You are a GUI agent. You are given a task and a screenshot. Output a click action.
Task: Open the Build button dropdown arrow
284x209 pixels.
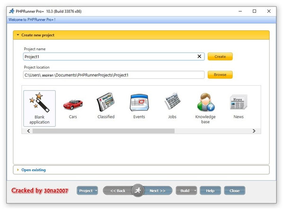pyautogui.click(x=195, y=191)
